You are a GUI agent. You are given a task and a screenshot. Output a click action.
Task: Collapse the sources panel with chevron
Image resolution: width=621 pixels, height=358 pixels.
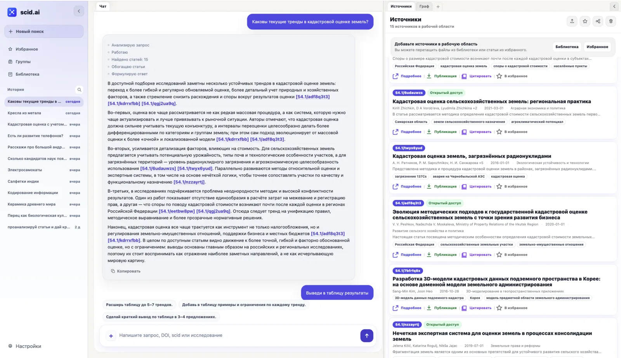pyautogui.click(x=614, y=6)
